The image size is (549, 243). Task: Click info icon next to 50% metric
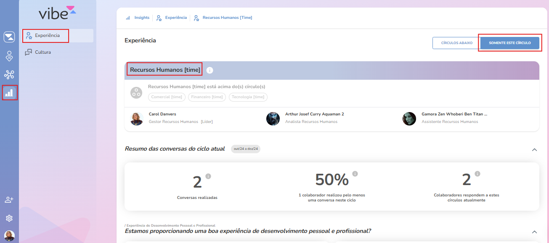pyautogui.click(x=355, y=173)
